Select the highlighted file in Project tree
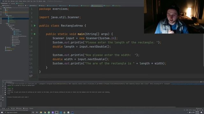 click(15, 19)
